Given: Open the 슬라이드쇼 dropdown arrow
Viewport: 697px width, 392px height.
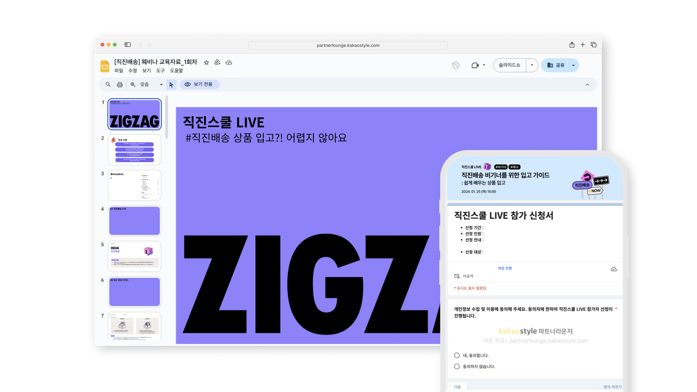Looking at the screenshot, I should (532, 65).
